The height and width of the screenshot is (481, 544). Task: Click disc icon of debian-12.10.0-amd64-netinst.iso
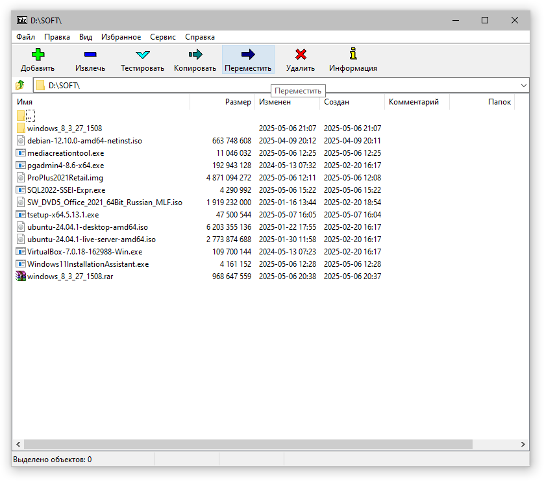click(21, 140)
